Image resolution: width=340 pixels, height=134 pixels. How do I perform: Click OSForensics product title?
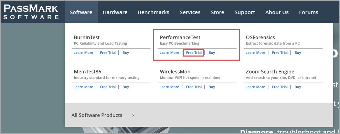pos(261,37)
